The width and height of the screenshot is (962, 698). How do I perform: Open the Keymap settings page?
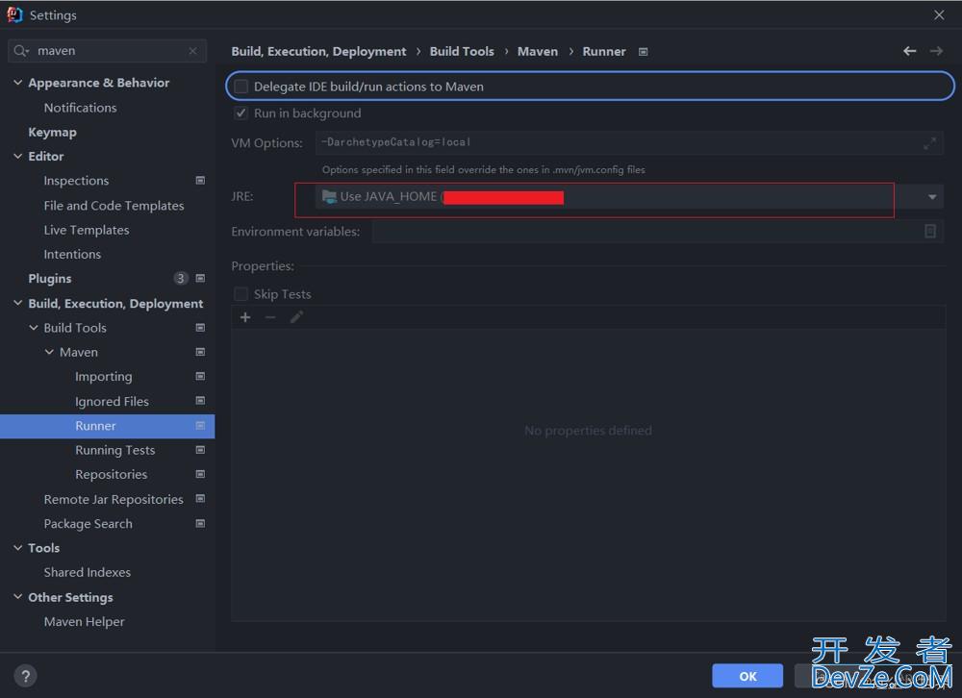tap(52, 132)
